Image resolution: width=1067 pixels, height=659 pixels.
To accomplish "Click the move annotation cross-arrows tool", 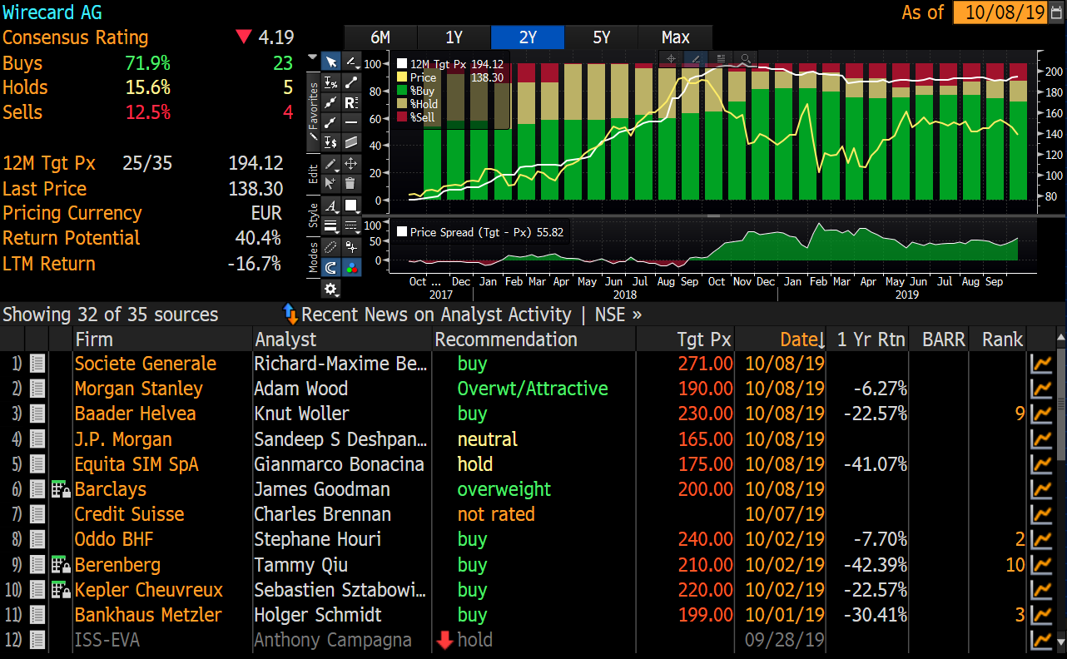I will point(351,163).
